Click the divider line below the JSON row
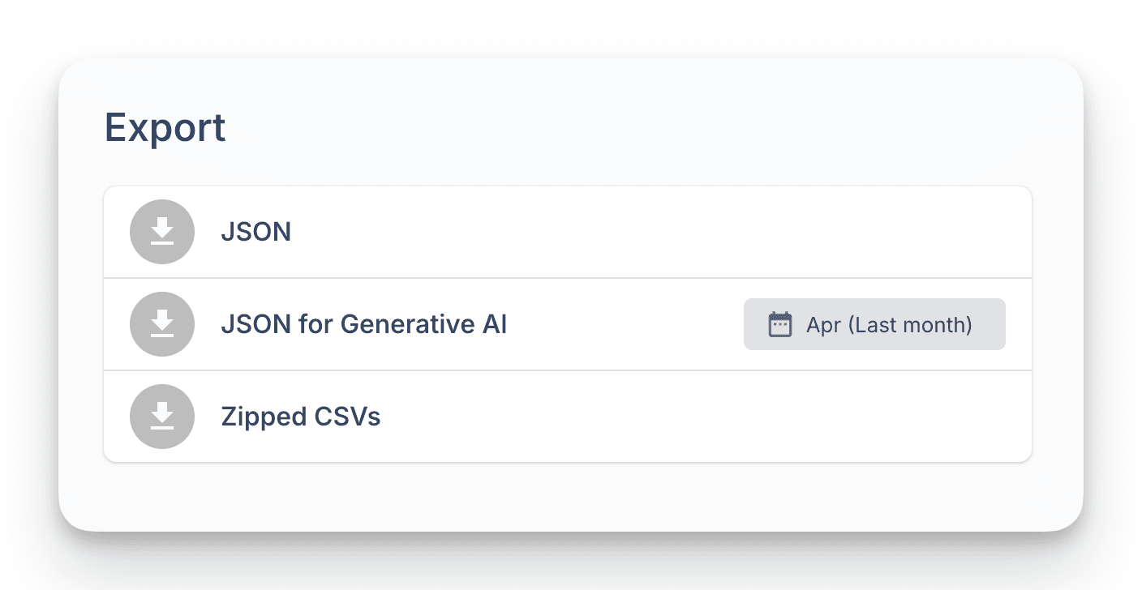The width and height of the screenshot is (1142, 590). (568, 278)
